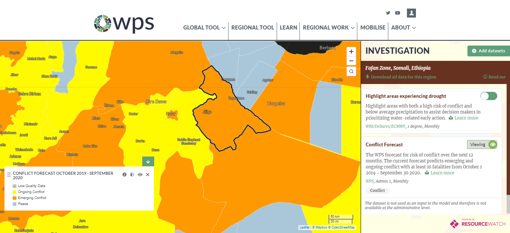Screen dimensions: 510x233
Task: Adjust layer opacity via the legend opacity icon
Action: (132, 174)
